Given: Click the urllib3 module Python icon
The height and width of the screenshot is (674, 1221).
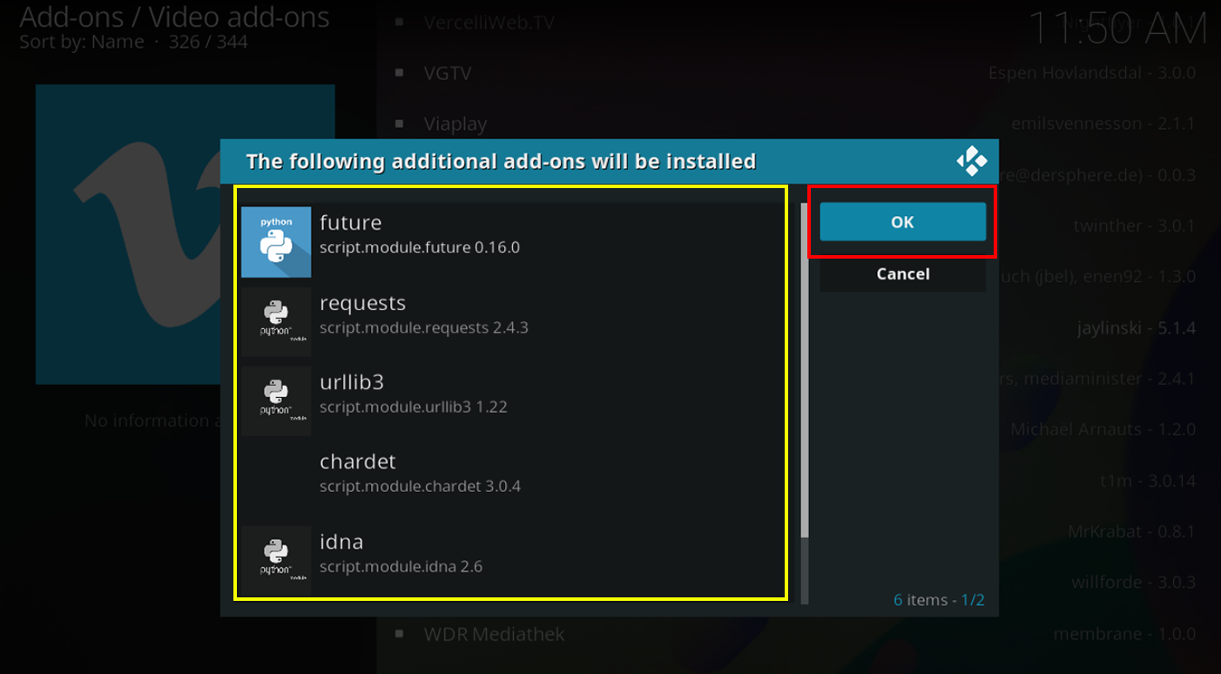Looking at the screenshot, I should pos(276,401).
